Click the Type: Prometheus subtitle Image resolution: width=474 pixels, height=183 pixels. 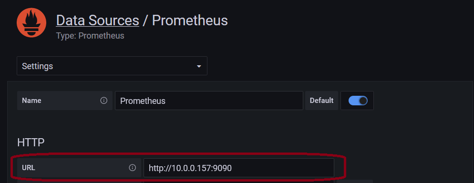click(x=90, y=36)
